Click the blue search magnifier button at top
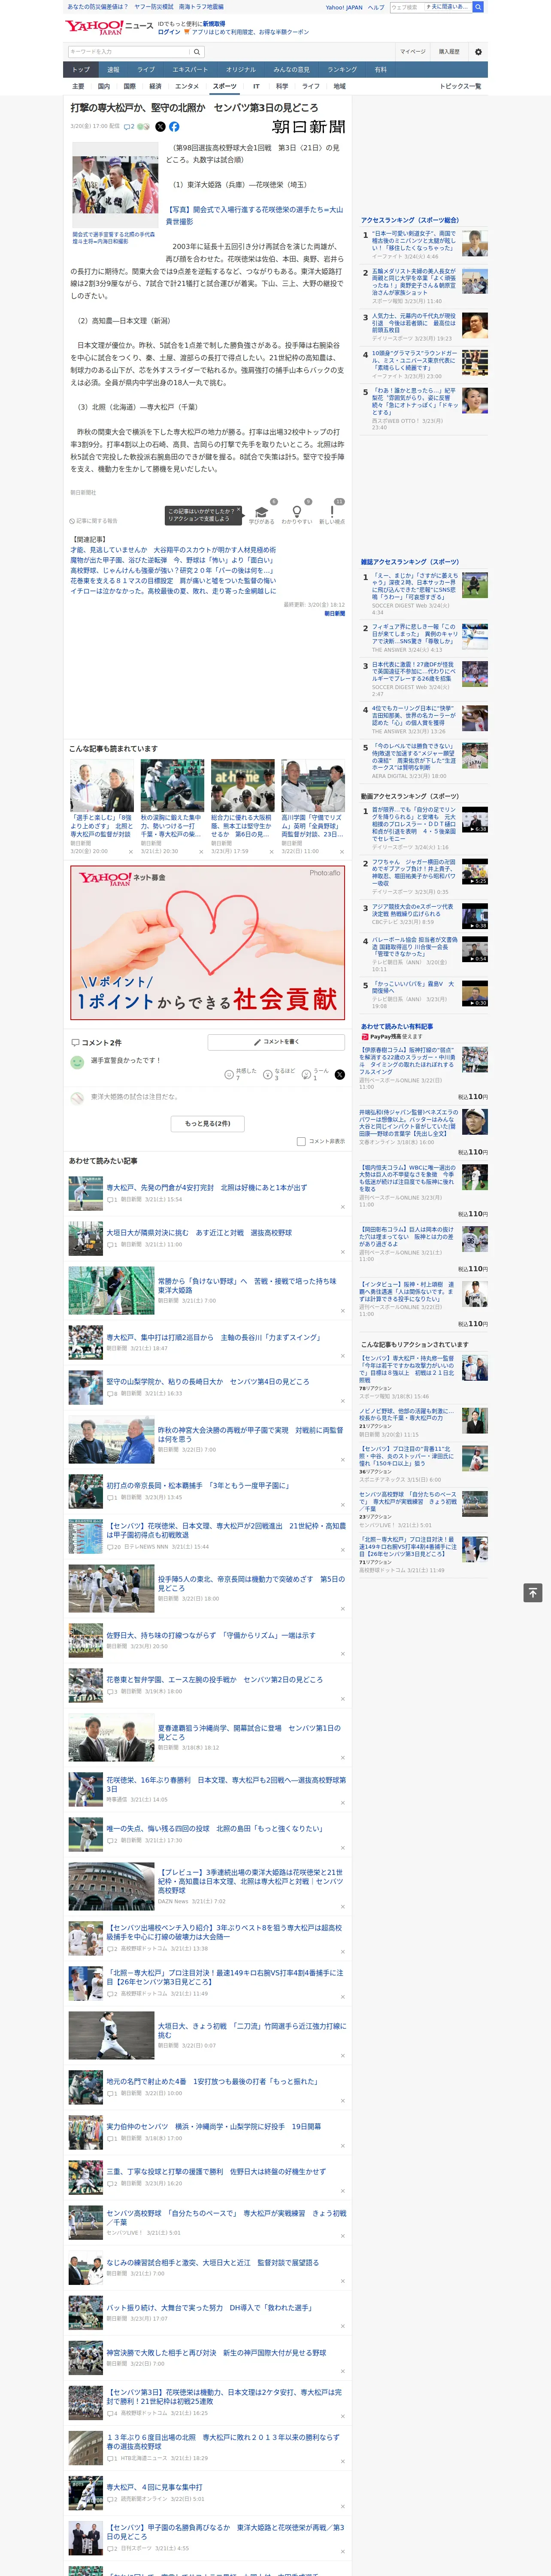This screenshot has height=2576, width=551. [478, 7]
